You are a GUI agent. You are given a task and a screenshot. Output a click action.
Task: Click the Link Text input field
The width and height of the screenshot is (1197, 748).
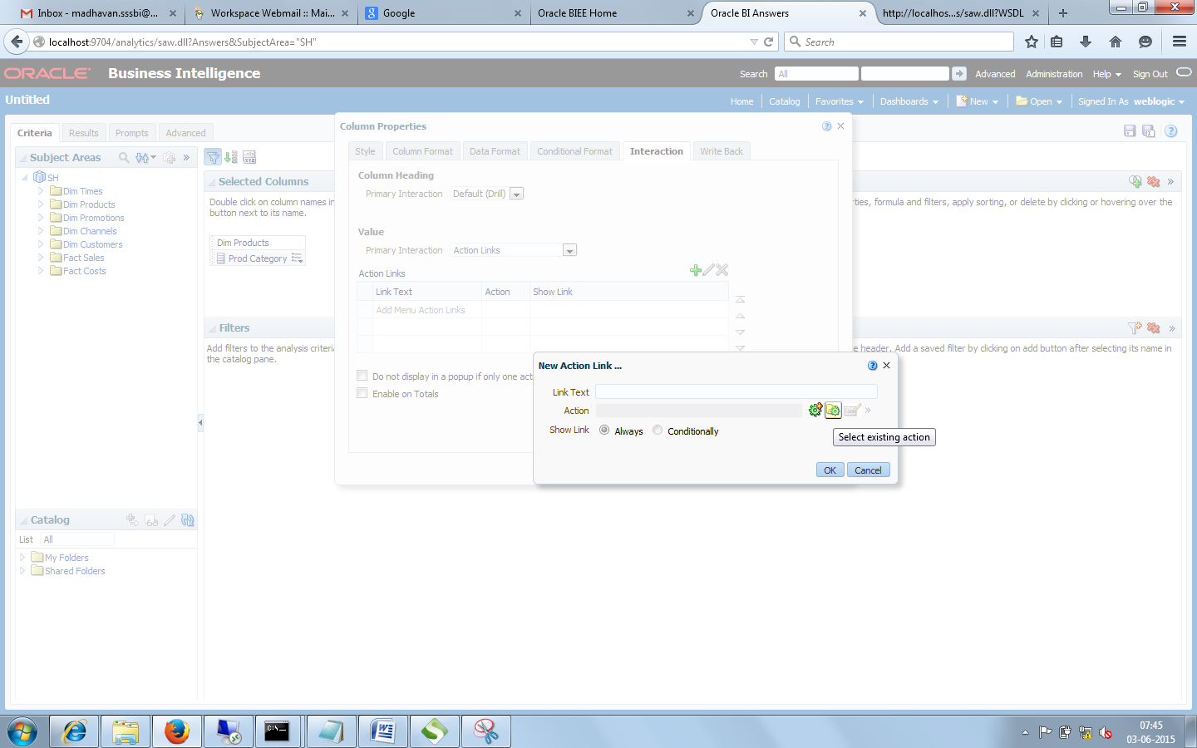[x=736, y=391]
